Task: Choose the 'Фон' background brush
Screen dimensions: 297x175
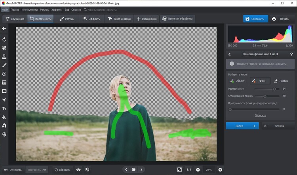Action: (x=260, y=81)
